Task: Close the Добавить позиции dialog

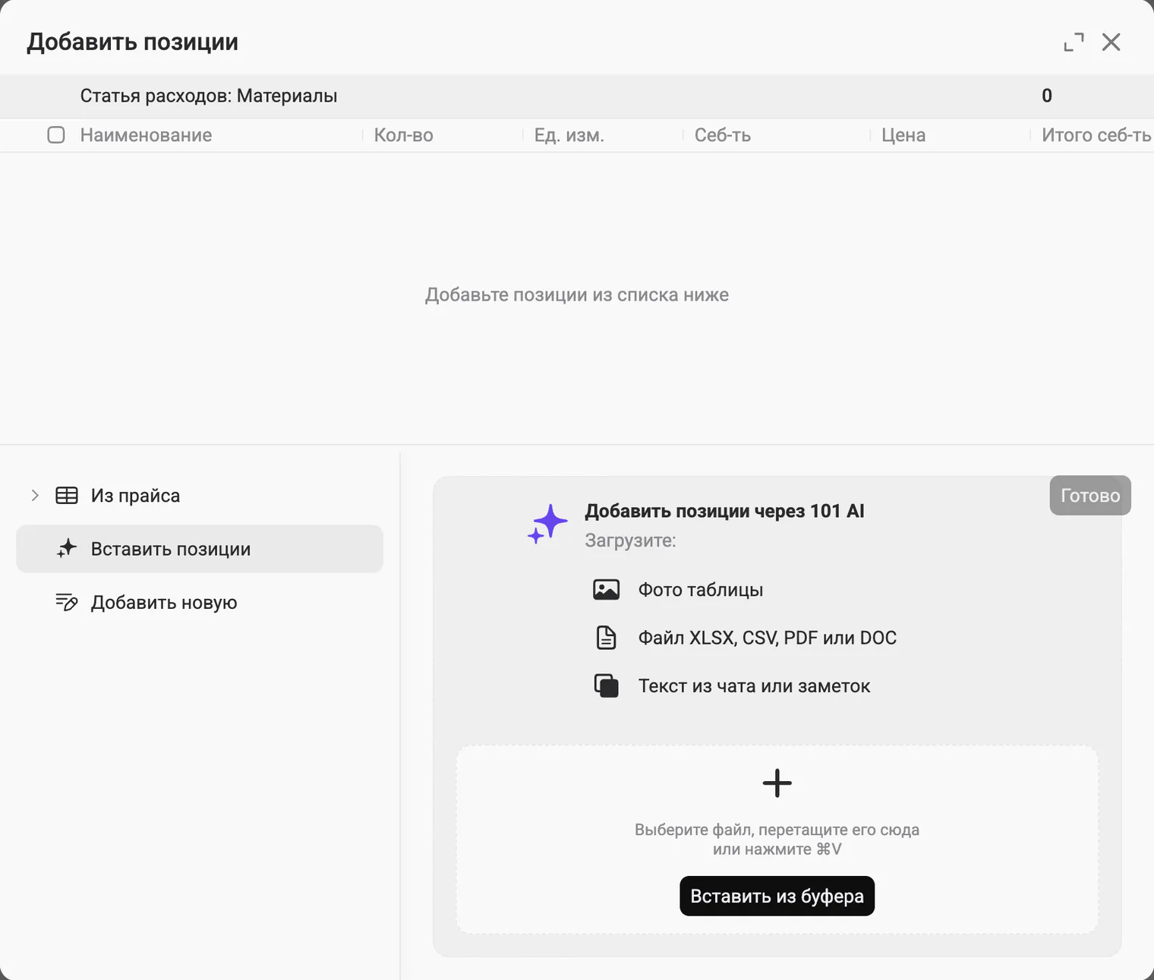Action: [1111, 43]
